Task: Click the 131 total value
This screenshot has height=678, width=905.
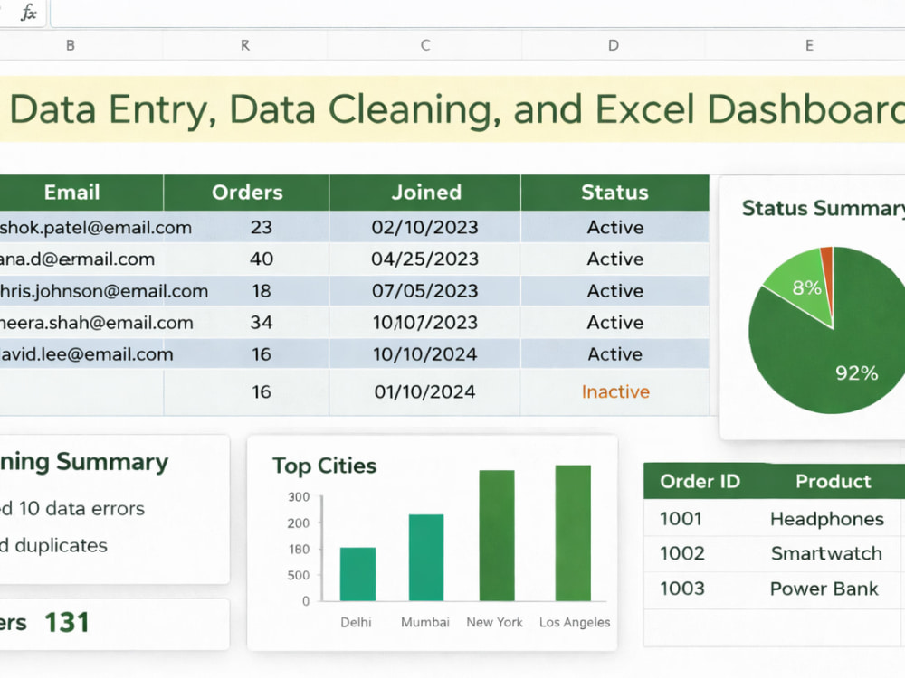Action: coord(67,623)
